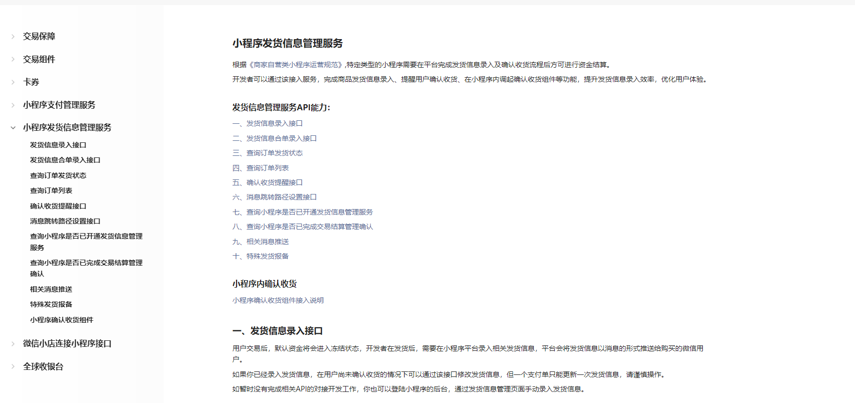The height and width of the screenshot is (403, 855).
Task: Click the 五、确认收货提醒接口 content link
Action: [268, 182]
